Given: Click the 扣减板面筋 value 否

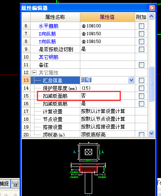Looking at the screenshot, I should [83, 96].
